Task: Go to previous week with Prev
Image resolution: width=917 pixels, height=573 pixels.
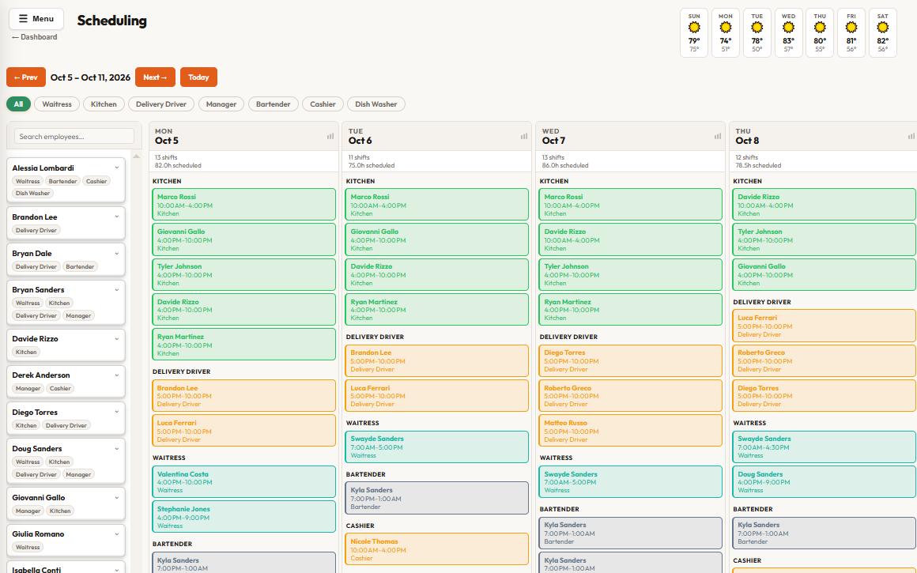Action: click(26, 77)
